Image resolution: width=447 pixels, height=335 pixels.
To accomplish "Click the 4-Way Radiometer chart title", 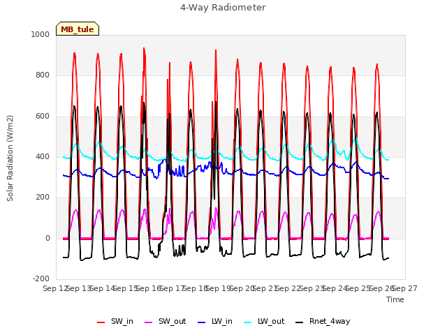I will coord(223,8).
